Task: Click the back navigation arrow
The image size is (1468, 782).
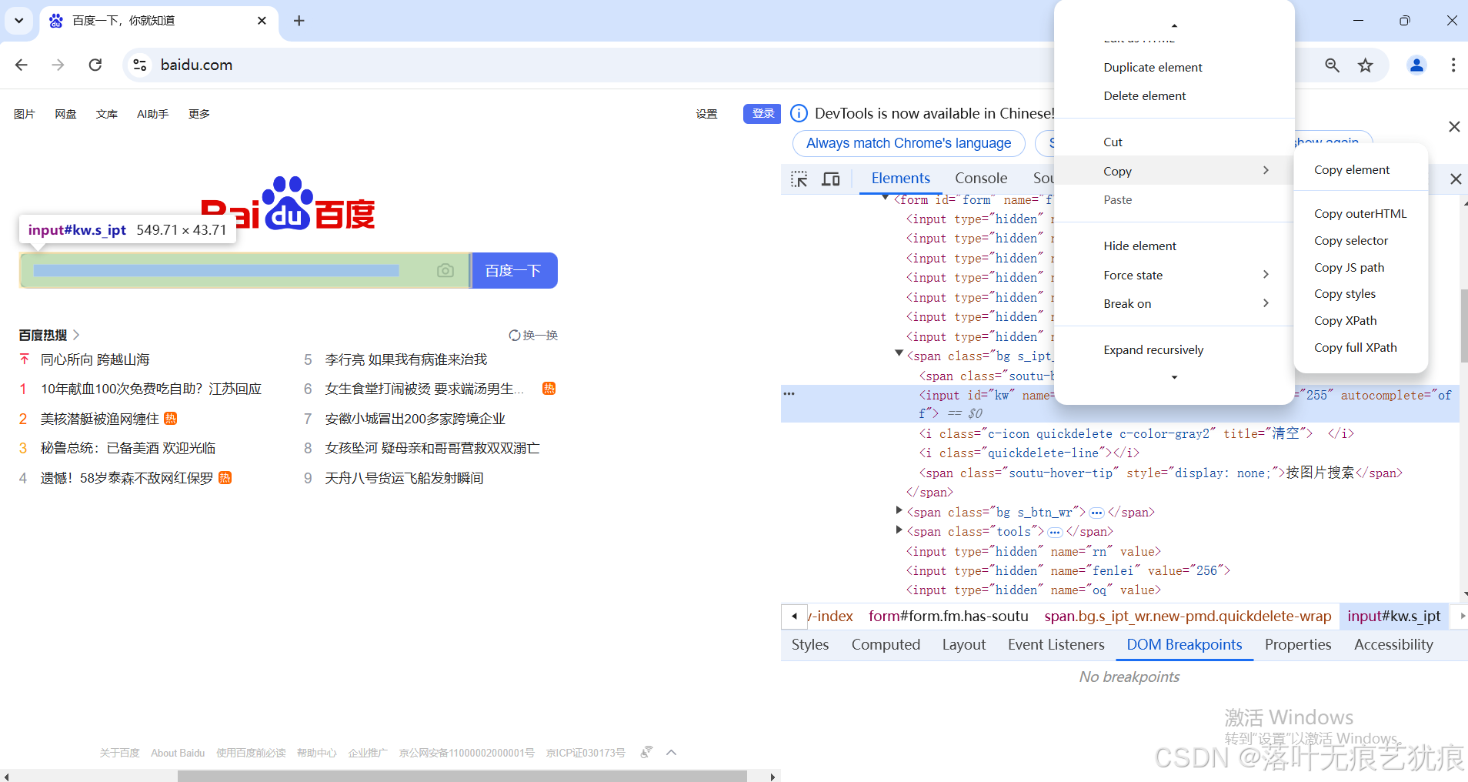Action: (21, 65)
